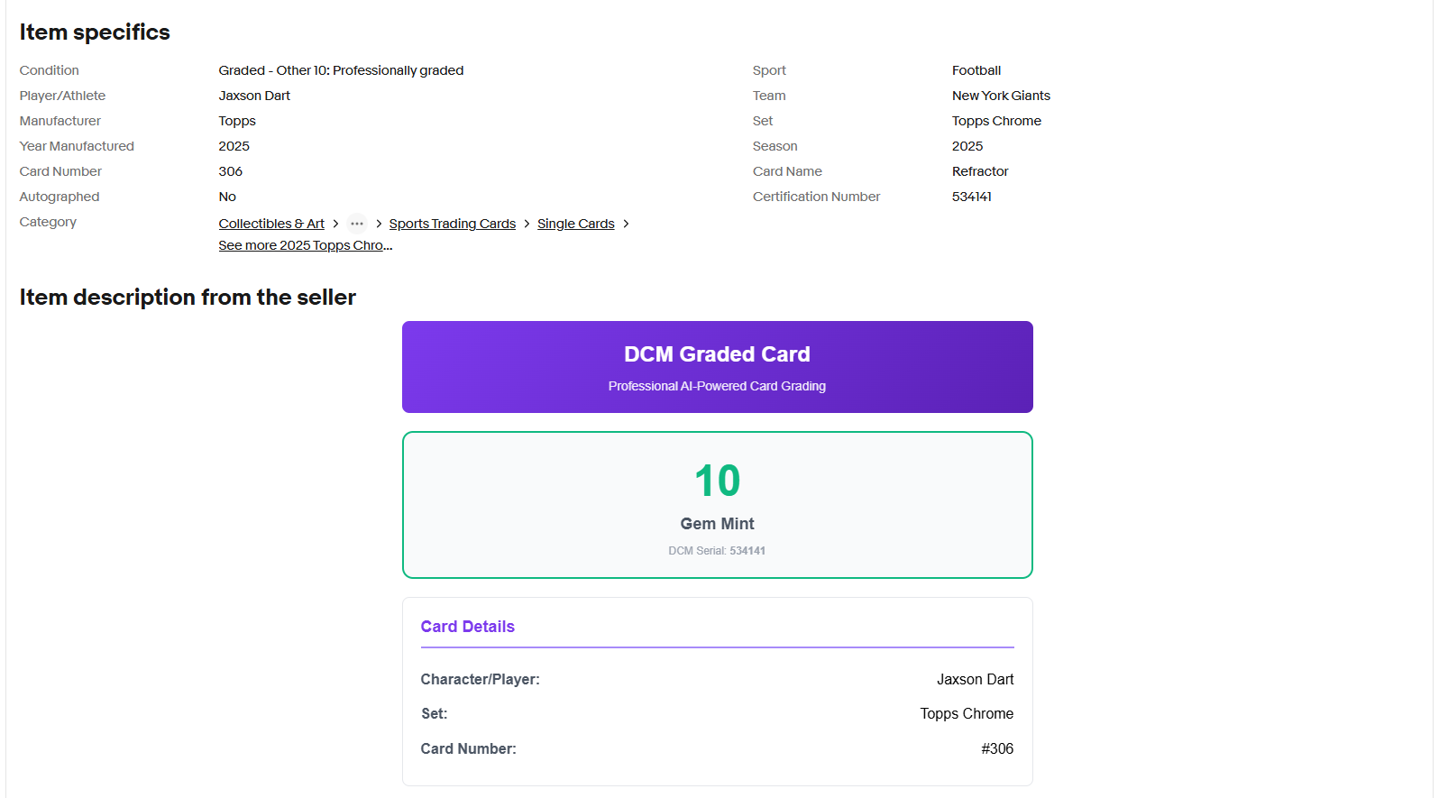The width and height of the screenshot is (1439, 798).
Task: Click the Autographed value No
Action: pyautogui.click(x=227, y=197)
